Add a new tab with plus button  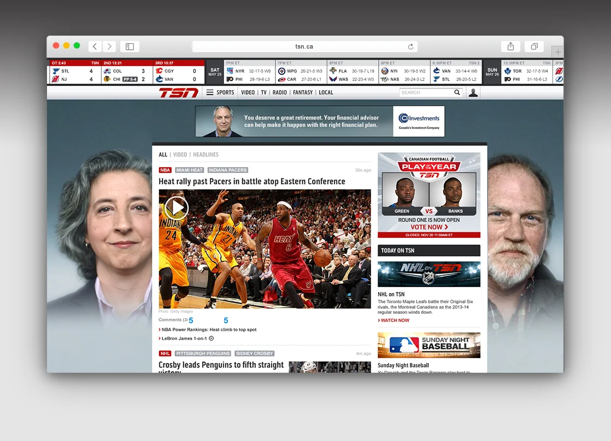click(x=557, y=52)
